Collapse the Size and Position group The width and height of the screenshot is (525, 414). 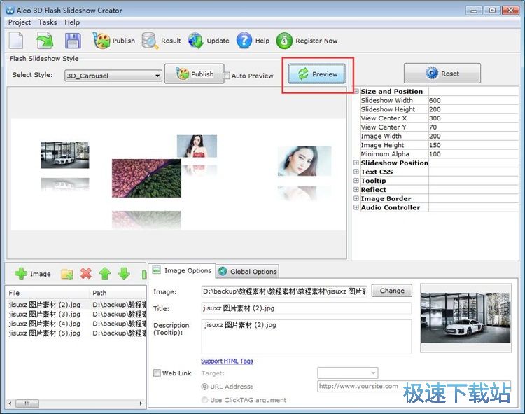[x=356, y=91]
